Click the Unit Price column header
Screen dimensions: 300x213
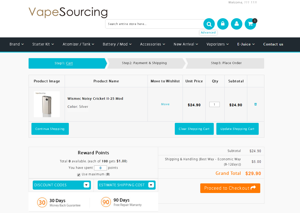coord(194,81)
